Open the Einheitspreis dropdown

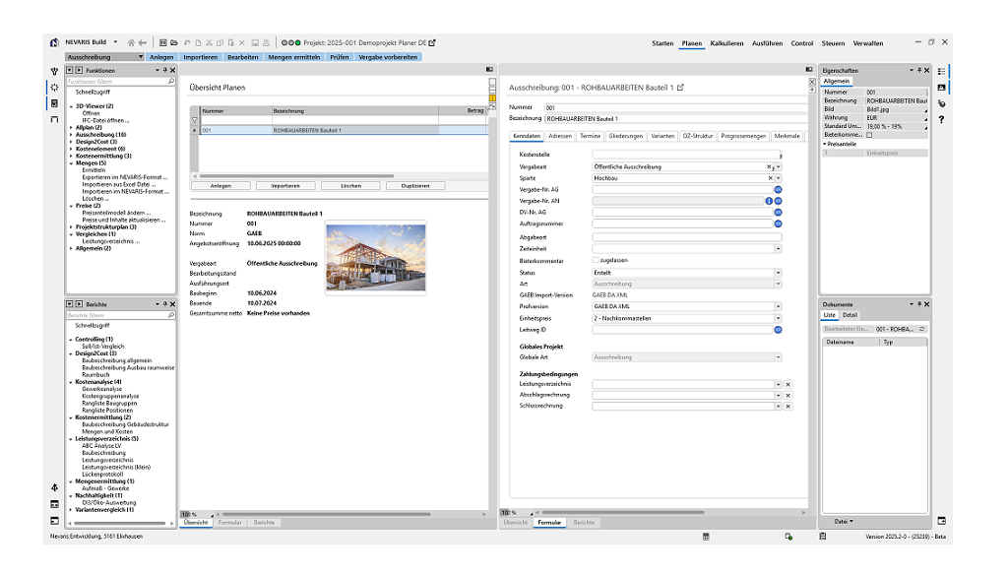point(777,318)
